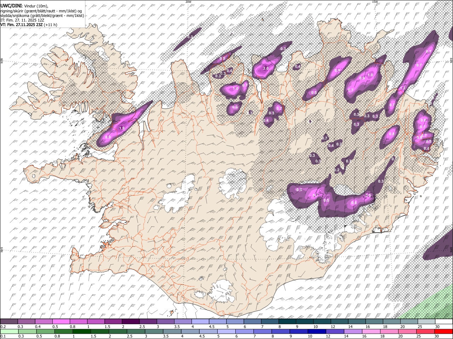Click the '0.1' label in lower legend row
This screenshot has width=453, height=339.
pyautogui.click(x=3, y=336)
